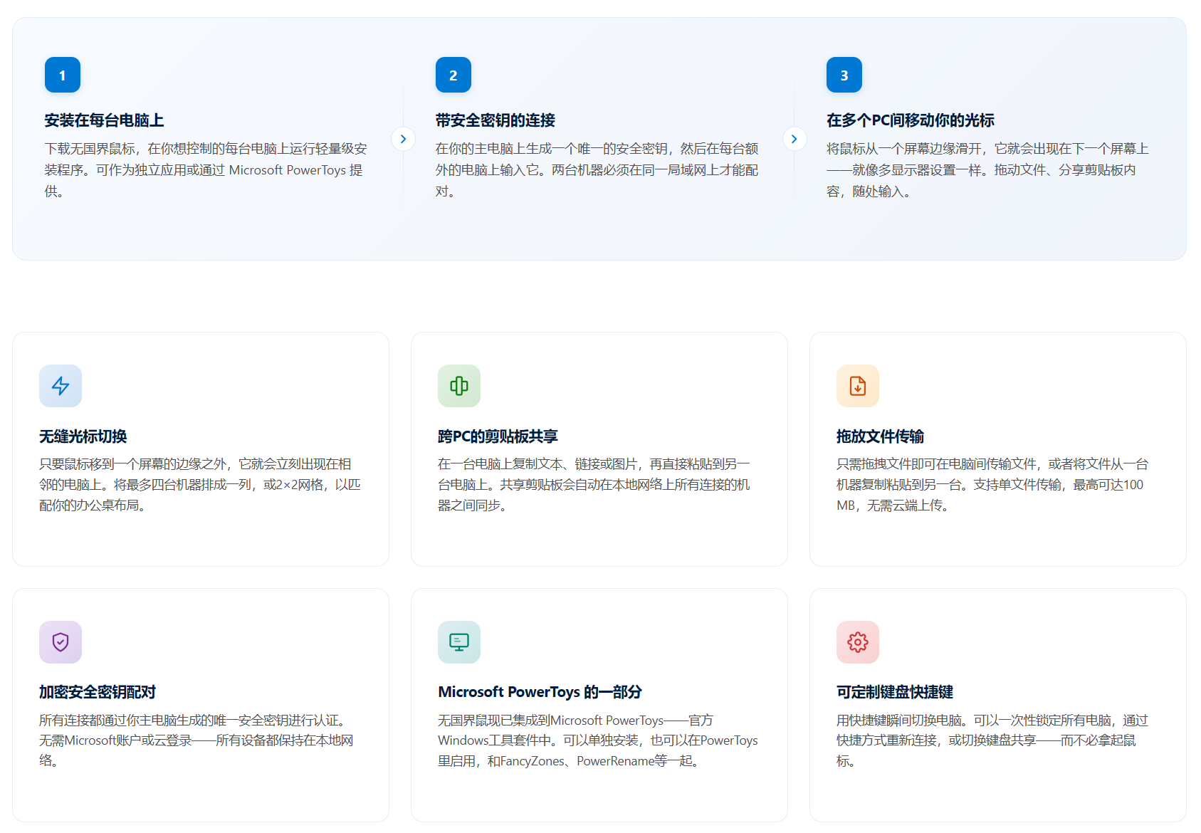Viewport: 1201px width, 833px height.
Task: Click the step 2 number badge
Action: [453, 75]
